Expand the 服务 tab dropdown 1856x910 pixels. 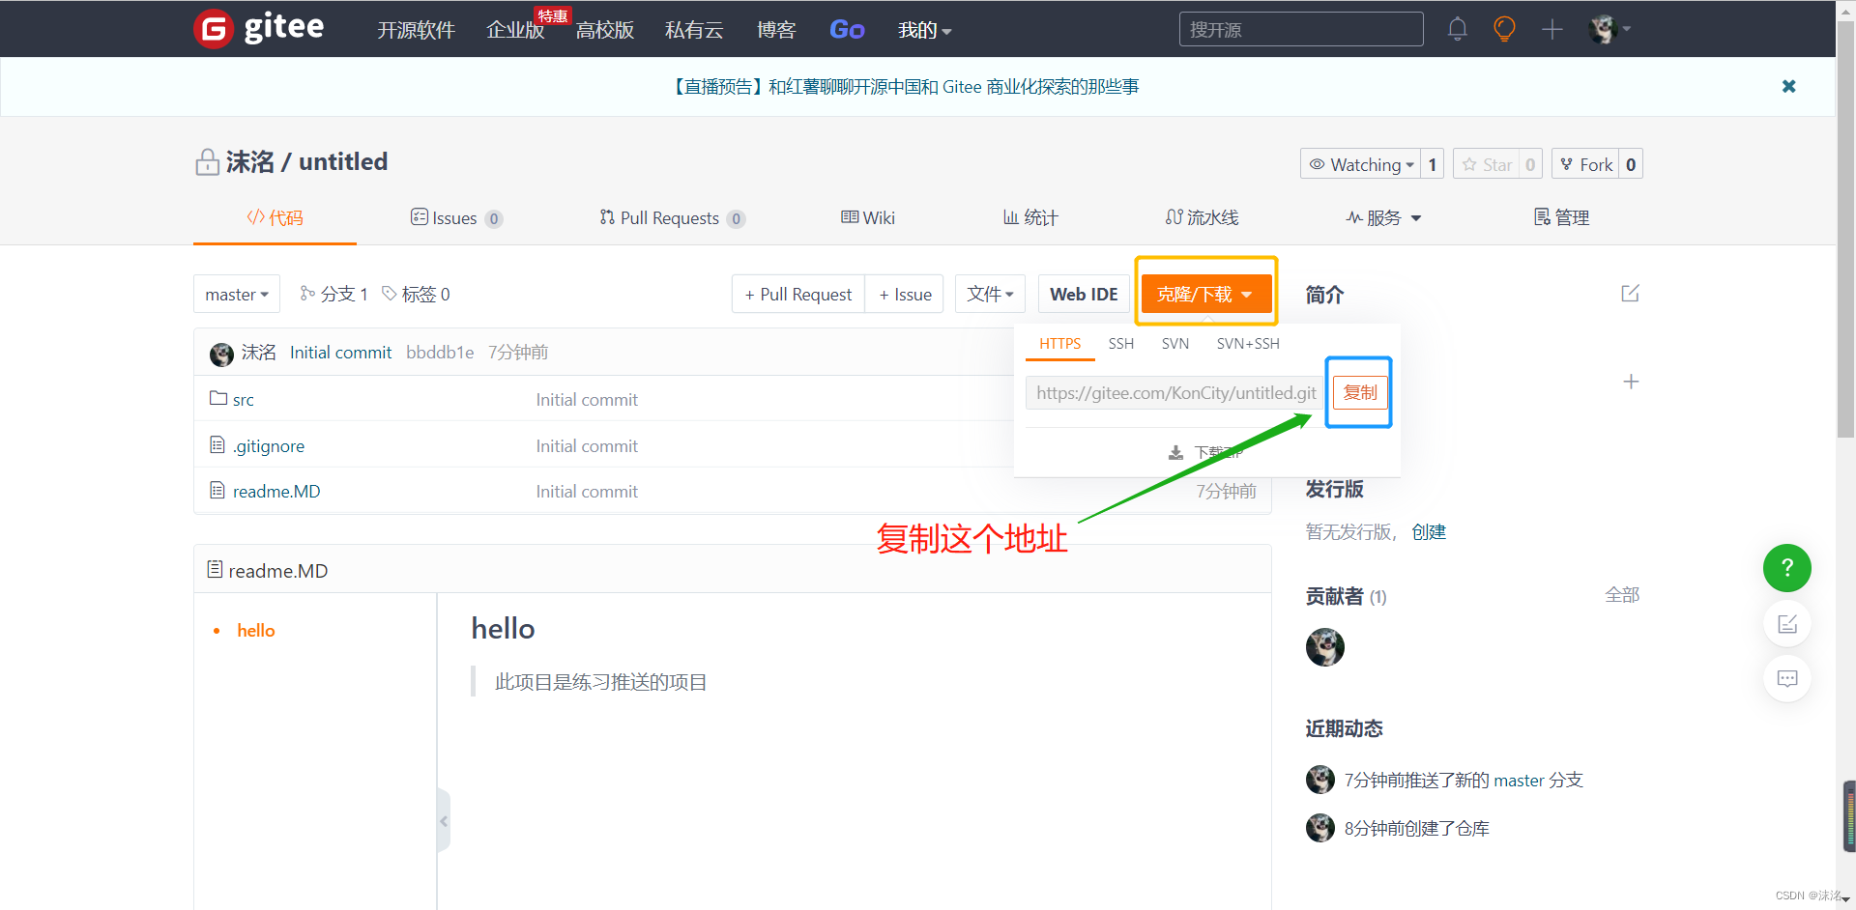pos(1383,217)
